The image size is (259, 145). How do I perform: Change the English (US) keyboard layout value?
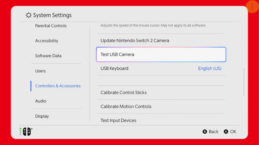click(210, 68)
